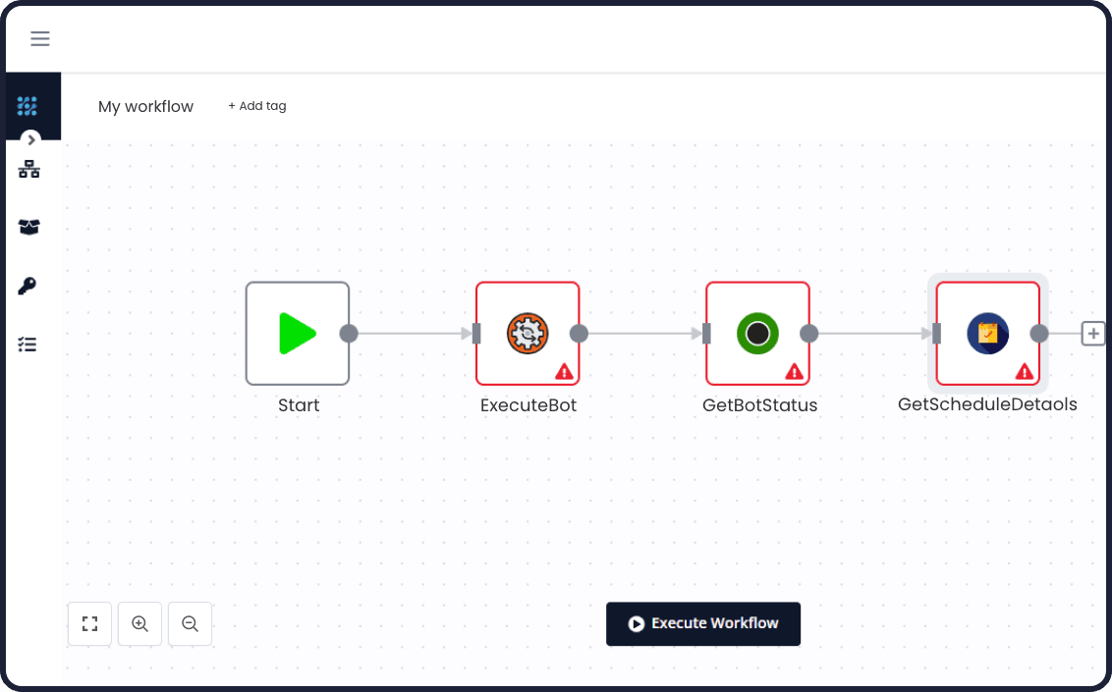Click the GetBotStatus input connector
1112x692 pixels.
coord(706,334)
